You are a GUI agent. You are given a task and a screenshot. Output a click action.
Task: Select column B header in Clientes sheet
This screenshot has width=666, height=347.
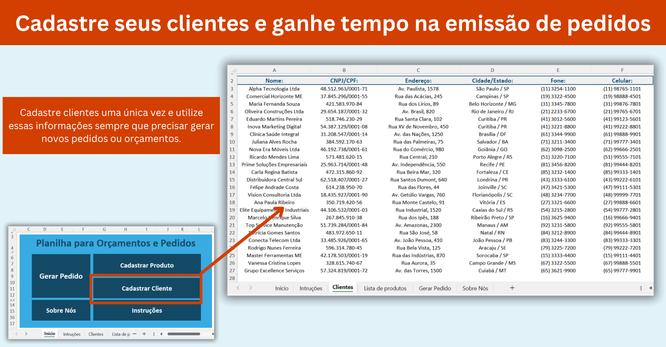(344, 70)
